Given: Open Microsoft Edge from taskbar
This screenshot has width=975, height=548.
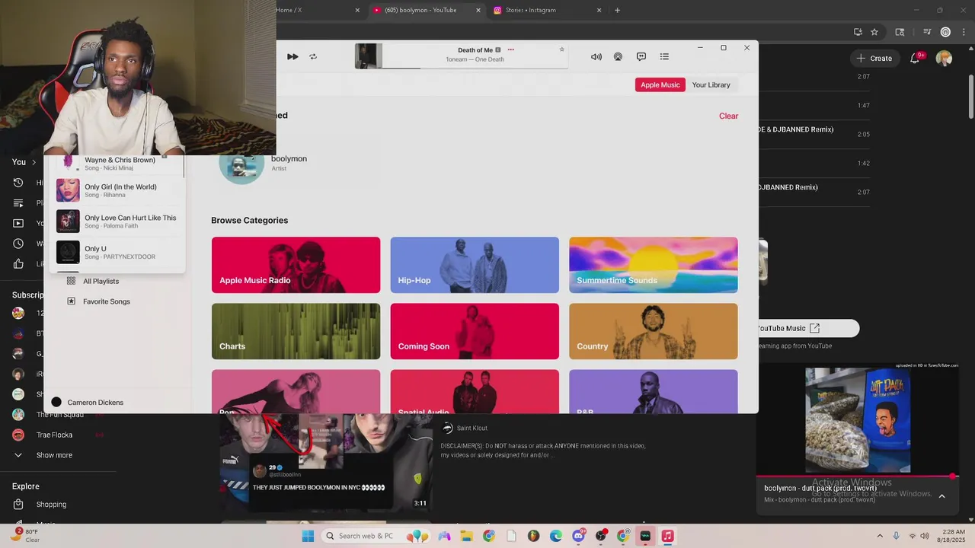Looking at the screenshot, I should pyautogui.click(x=555, y=536).
